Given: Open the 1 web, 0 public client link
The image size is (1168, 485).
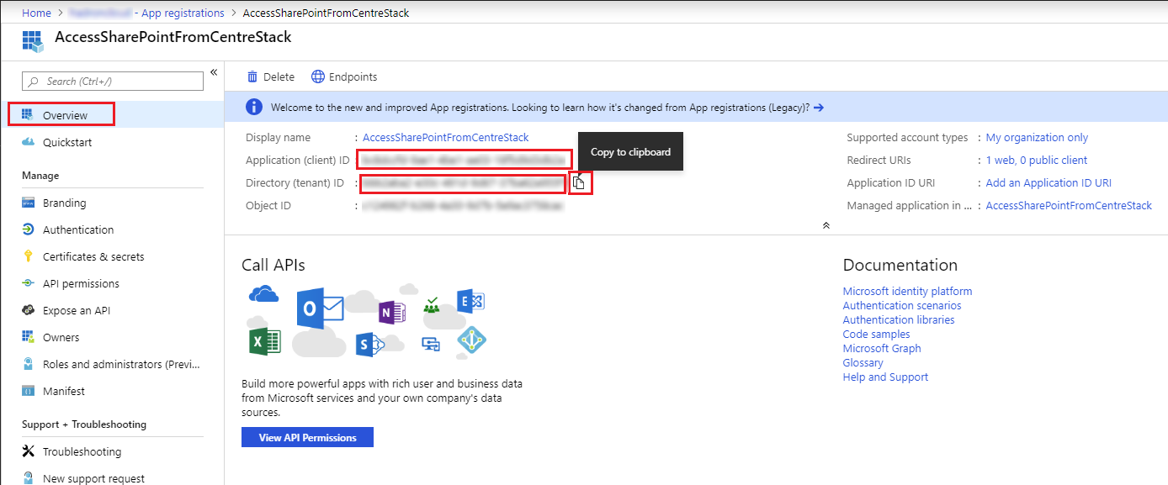Looking at the screenshot, I should (x=1037, y=160).
